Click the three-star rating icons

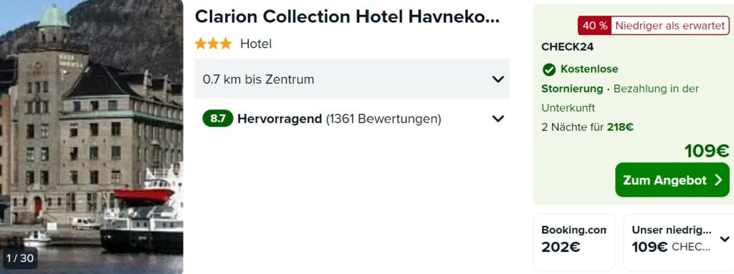(x=213, y=44)
